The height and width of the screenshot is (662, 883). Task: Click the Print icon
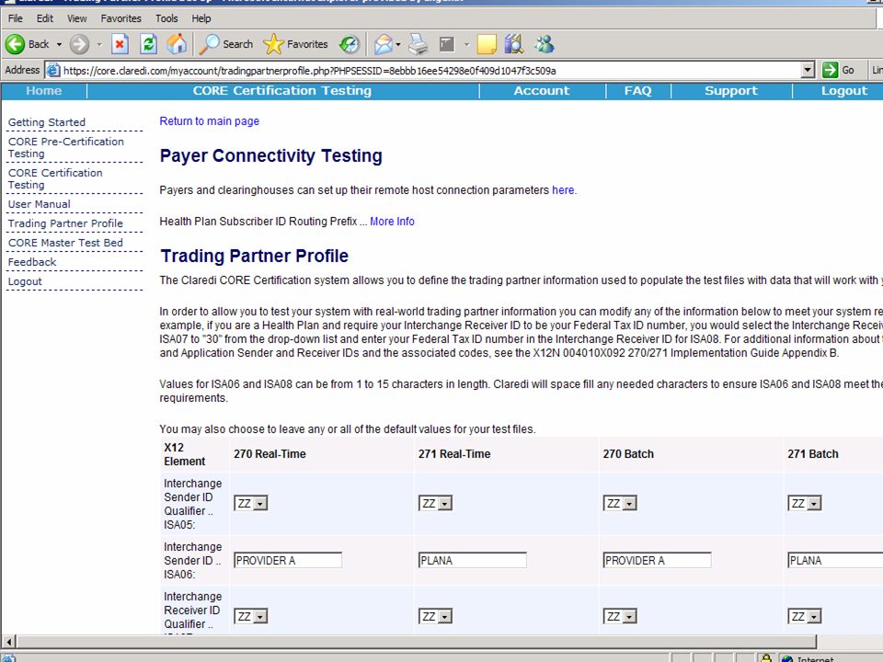pyautogui.click(x=419, y=44)
